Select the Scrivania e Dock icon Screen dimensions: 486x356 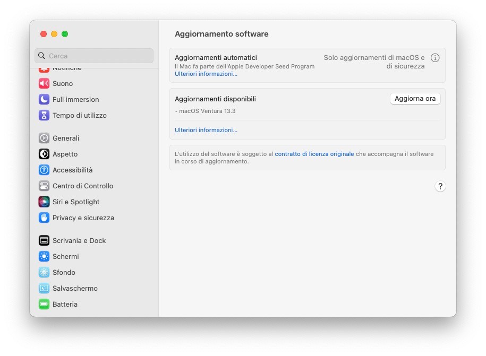point(44,240)
